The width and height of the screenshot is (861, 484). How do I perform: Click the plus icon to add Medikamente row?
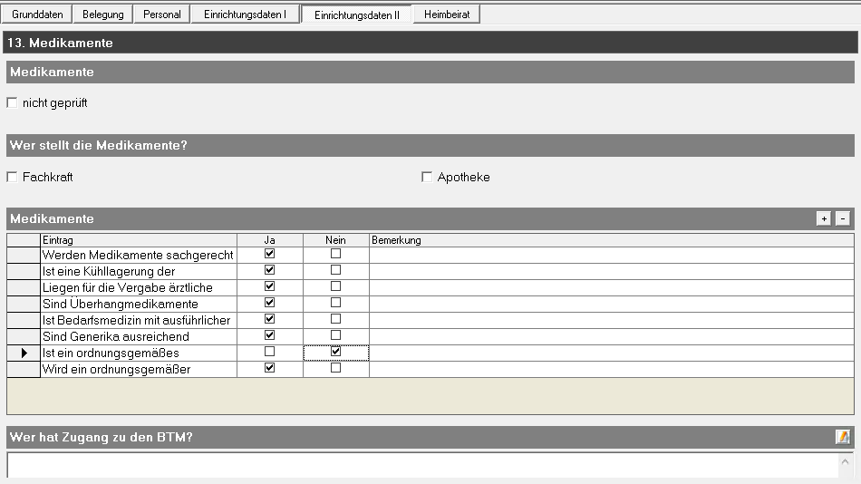click(x=823, y=218)
